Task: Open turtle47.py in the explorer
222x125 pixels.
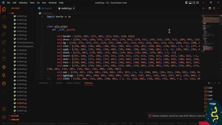Action: coord(22,73)
